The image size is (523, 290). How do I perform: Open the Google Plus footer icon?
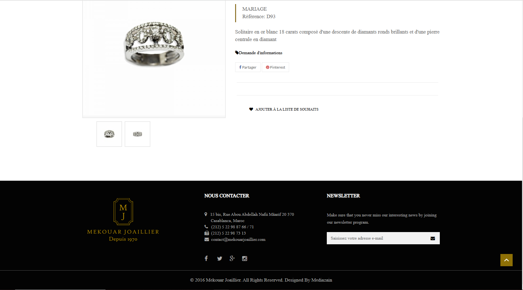click(x=232, y=258)
